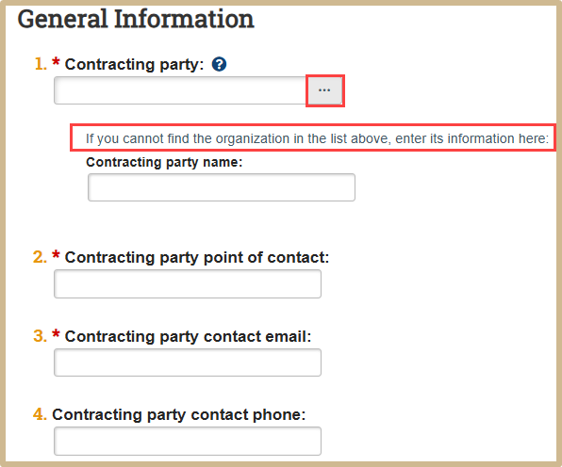Click question number 1 marker
The image size is (562, 467).
(x=41, y=64)
